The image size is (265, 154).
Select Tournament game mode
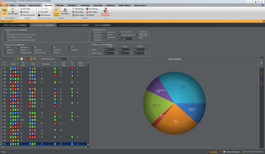pos(12,12)
